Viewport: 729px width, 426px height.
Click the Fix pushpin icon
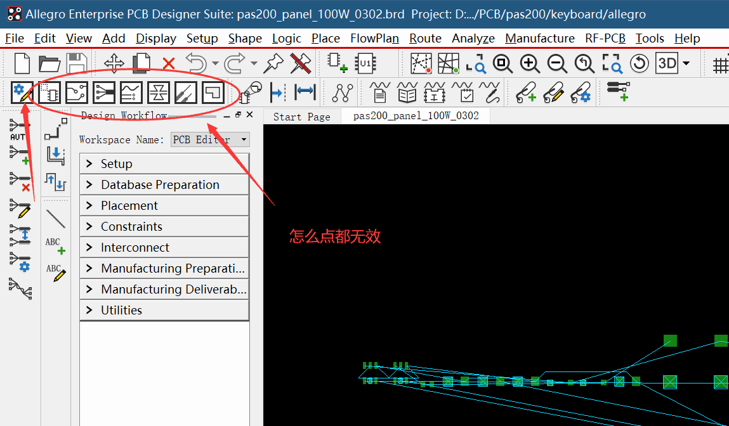[x=273, y=63]
